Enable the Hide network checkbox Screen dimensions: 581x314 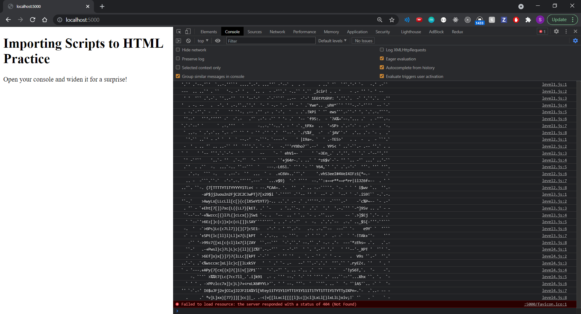(x=178, y=50)
